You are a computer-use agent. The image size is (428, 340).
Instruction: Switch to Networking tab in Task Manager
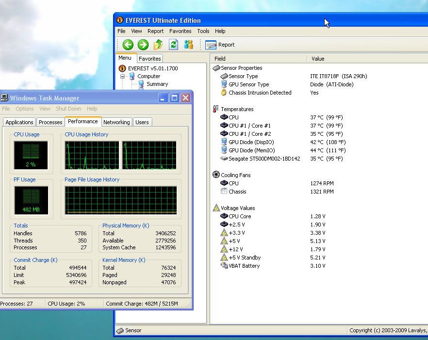116,122
